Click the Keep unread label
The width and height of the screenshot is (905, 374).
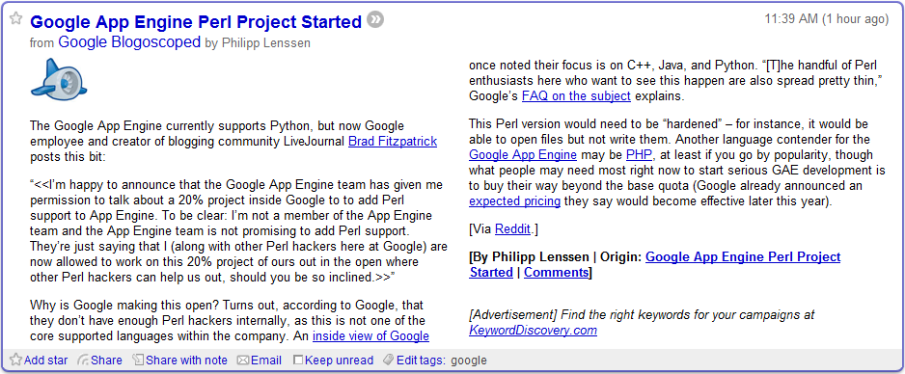339,361
